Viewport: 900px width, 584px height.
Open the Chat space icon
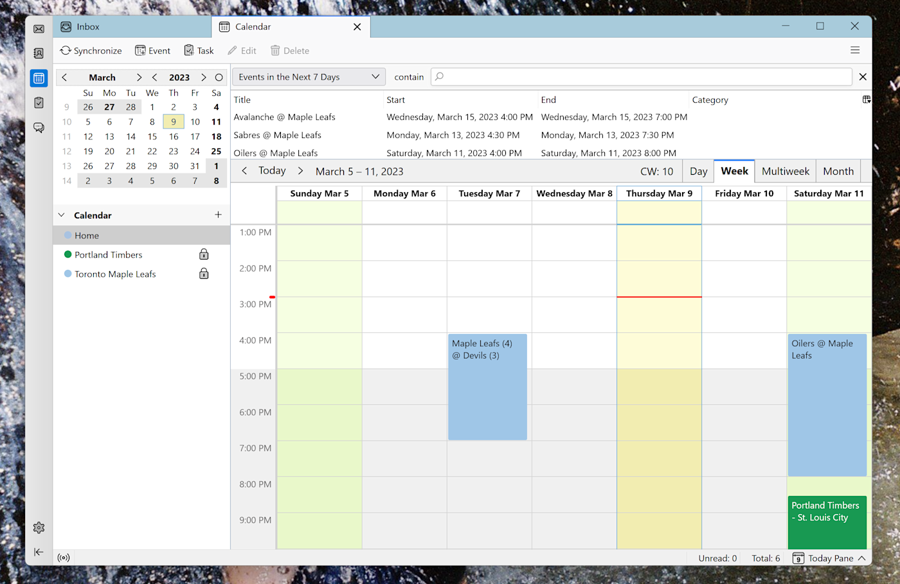(x=39, y=127)
